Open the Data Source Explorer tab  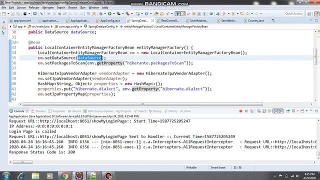click(98, 111)
